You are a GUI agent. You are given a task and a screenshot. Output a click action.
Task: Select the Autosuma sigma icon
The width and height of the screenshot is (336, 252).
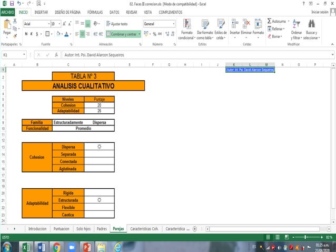[269, 21]
